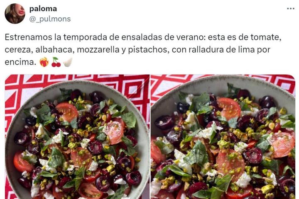This screenshot has width=299, height=199.
Task: Click the cherries emoji in the tweet
Action: [56, 62]
